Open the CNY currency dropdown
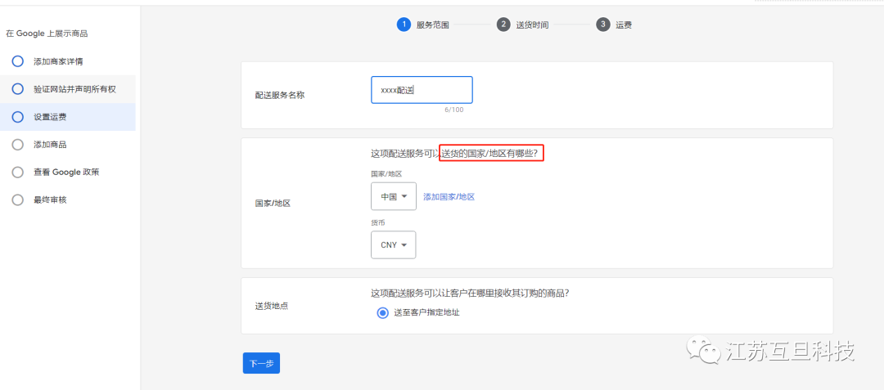The image size is (884, 390). (393, 245)
